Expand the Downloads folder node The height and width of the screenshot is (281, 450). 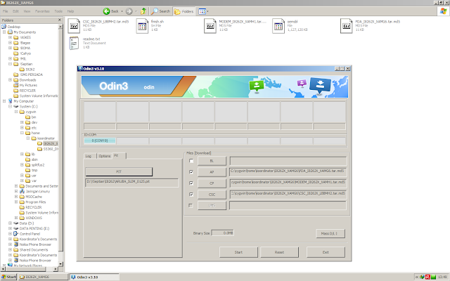tap(10, 79)
